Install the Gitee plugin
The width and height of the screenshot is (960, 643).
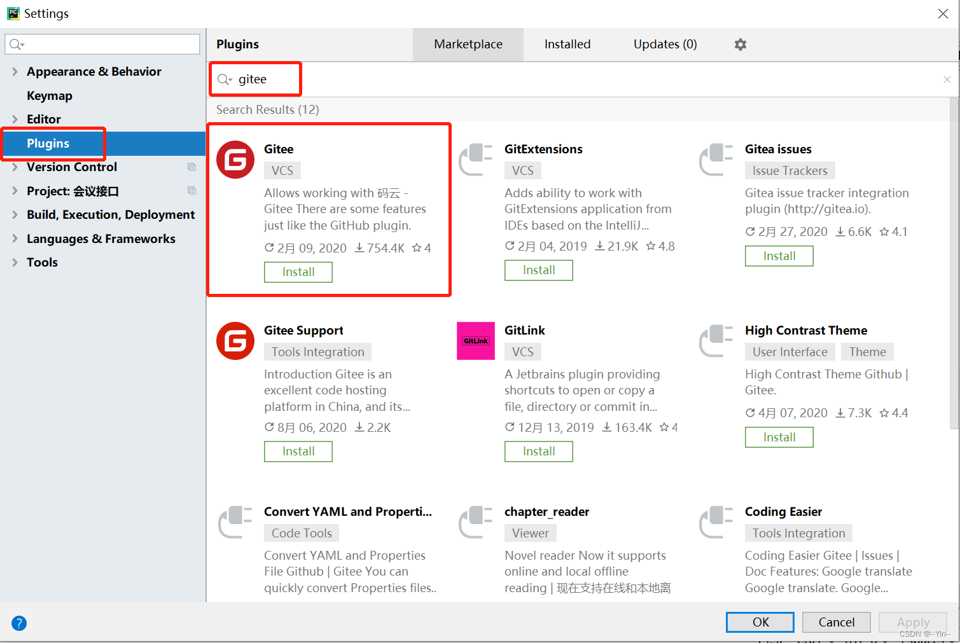(x=298, y=272)
